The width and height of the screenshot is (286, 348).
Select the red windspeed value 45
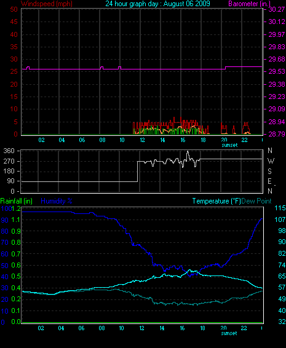click(14, 22)
